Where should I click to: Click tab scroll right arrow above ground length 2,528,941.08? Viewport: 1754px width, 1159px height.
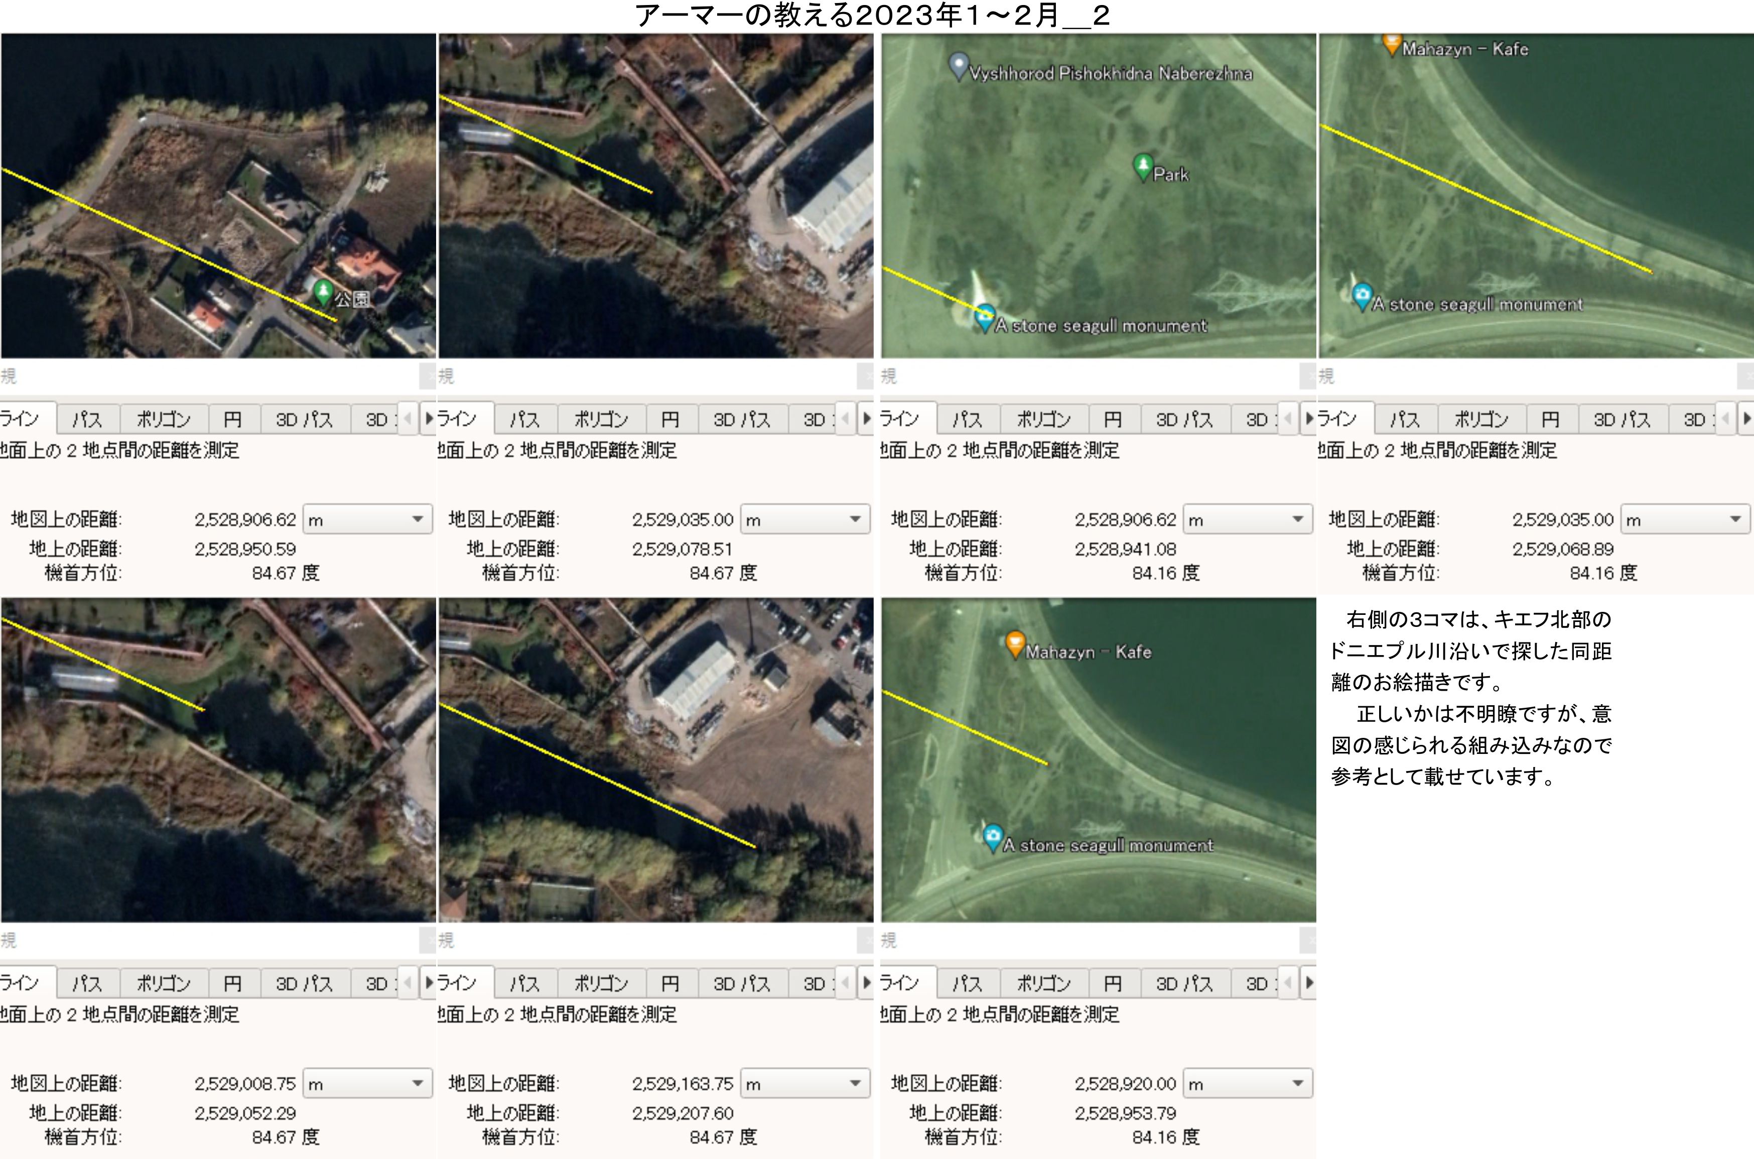click(1308, 419)
